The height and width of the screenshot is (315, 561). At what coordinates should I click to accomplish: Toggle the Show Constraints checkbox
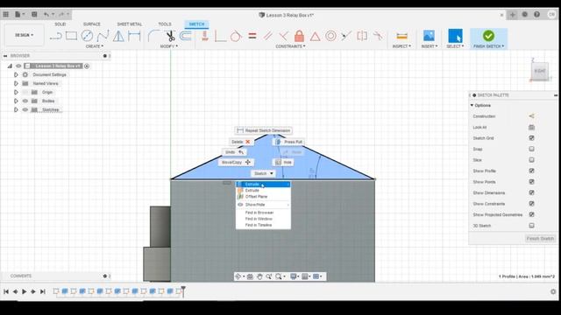pyautogui.click(x=531, y=204)
